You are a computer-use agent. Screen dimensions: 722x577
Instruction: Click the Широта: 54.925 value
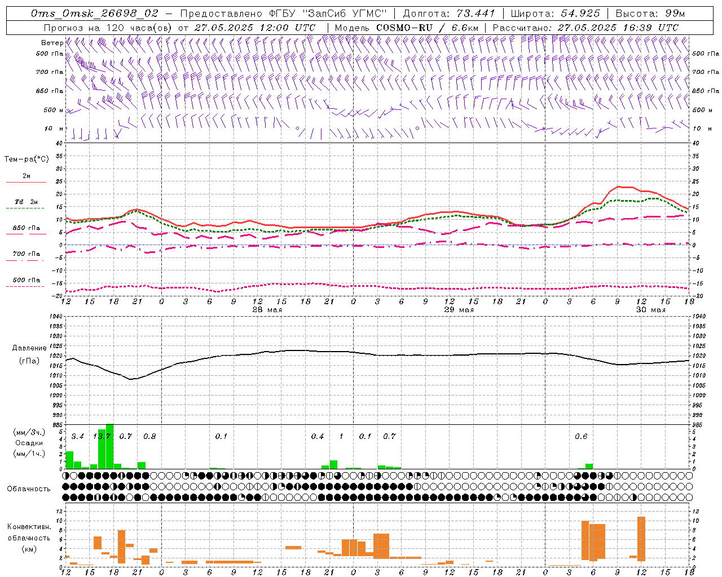coord(556,14)
